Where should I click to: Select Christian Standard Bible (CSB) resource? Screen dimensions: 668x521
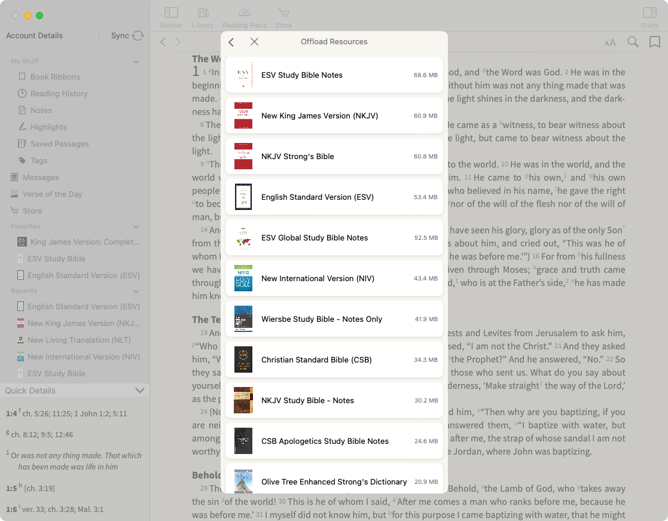click(334, 359)
